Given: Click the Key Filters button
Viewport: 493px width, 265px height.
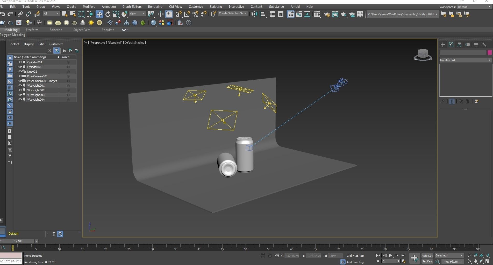Looking at the screenshot, I should [x=452, y=262].
